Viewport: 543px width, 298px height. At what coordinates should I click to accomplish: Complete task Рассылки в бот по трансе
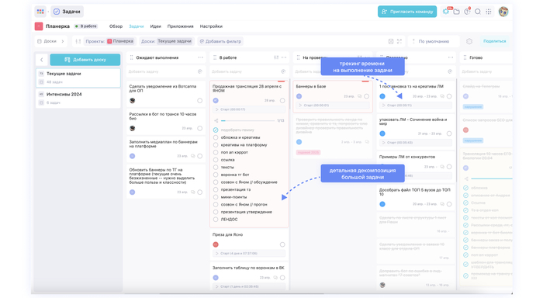click(x=200, y=128)
